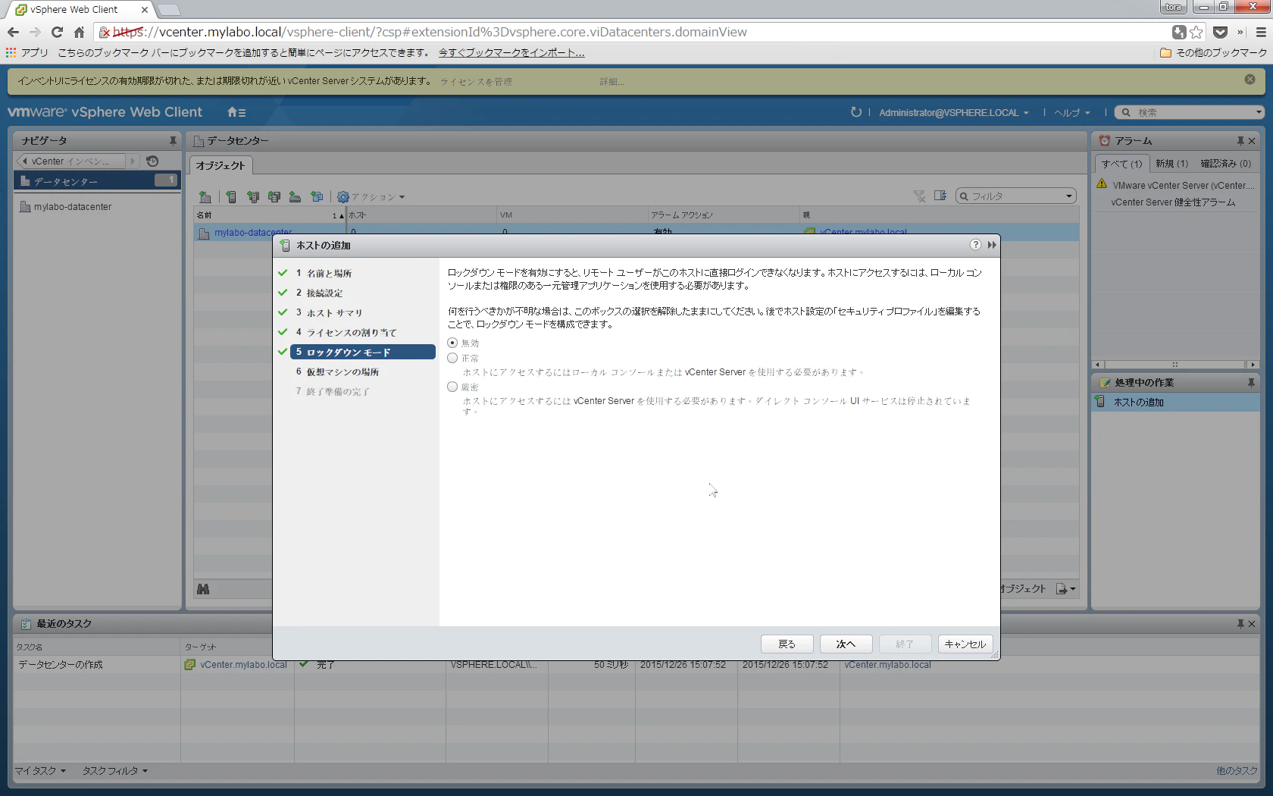Open the Administrator@VSPHERE.LOCAL user menu

pyautogui.click(x=954, y=112)
